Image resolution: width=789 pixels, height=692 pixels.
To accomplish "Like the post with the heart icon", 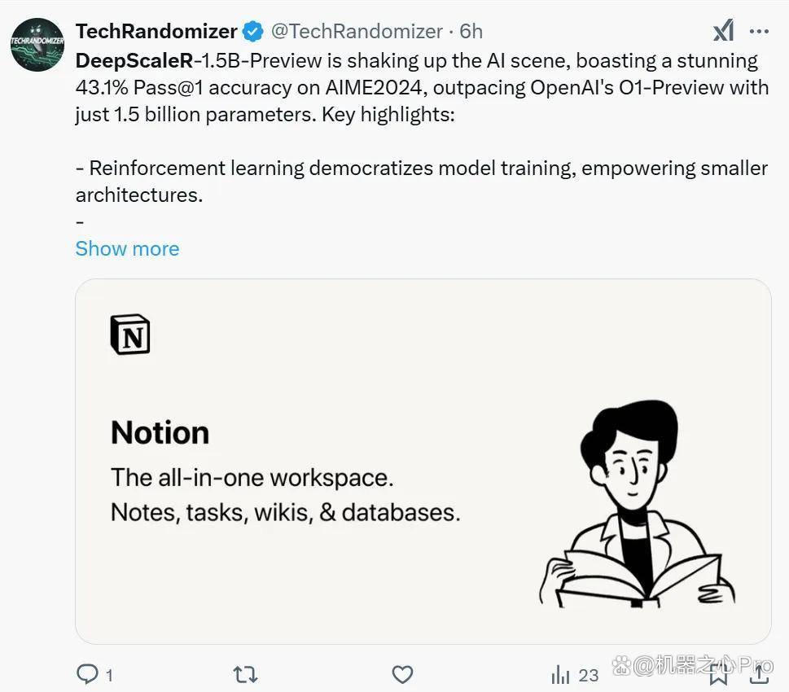I will (x=402, y=674).
